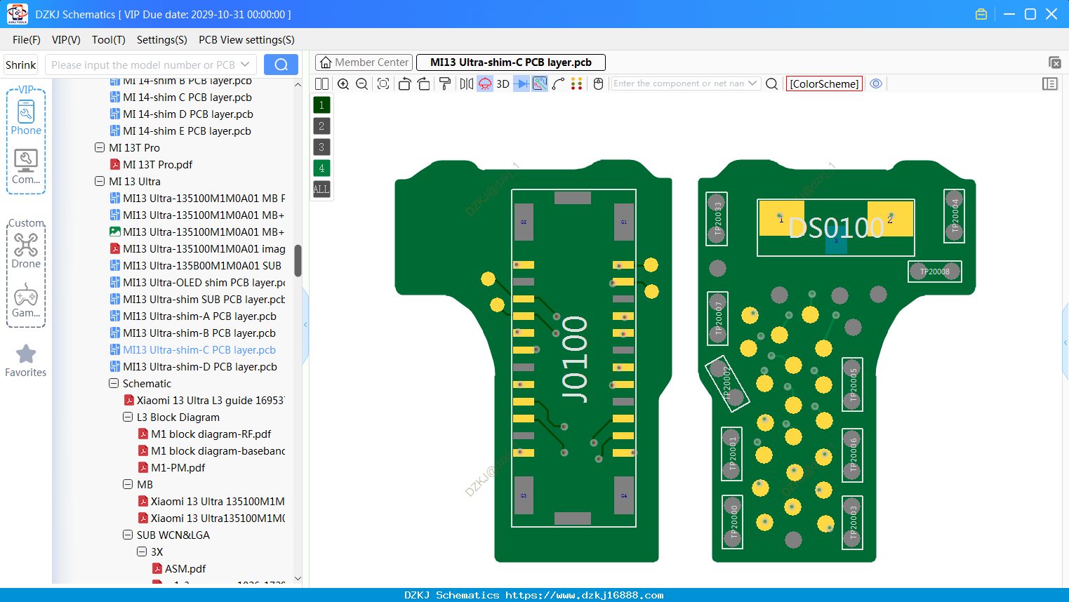Viewport: 1069px width, 602px height.
Task: Toggle the net routing display icon
Action: [540, 84]
